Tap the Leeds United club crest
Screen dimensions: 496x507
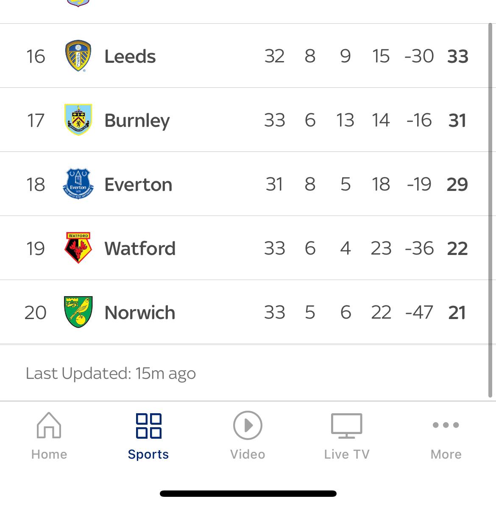[78, 56]
